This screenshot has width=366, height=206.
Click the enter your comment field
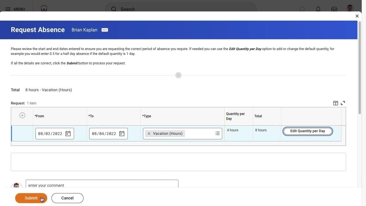(102, 184)
